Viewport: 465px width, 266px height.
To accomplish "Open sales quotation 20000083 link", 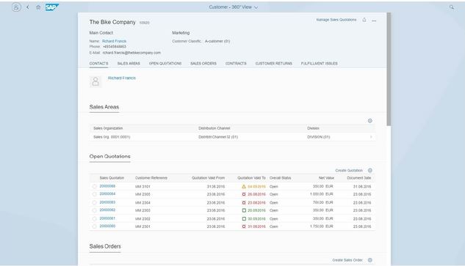I will point(107,202).
